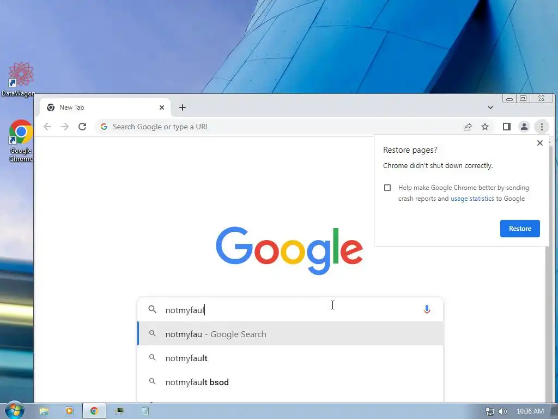Focus the Google search input field
Image resolution: width=558 pixels, height=419 pixels.
click(290, 310)
